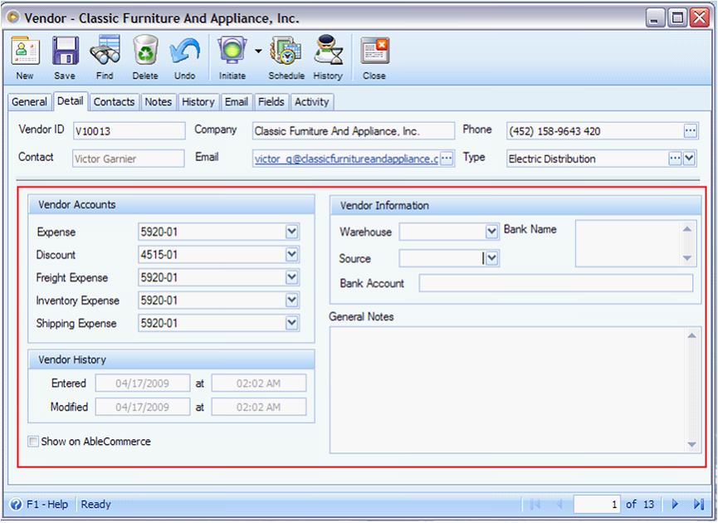Switch to the History tab
This screenshot has height=523, width=718.
198,101
